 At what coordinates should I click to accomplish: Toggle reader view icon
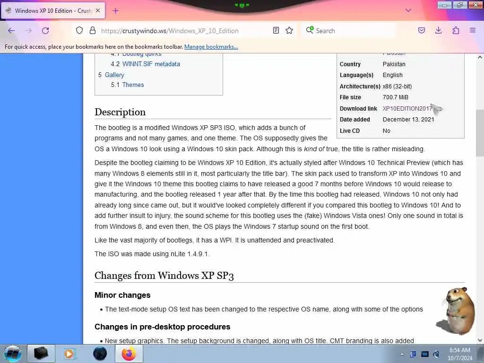coord(276,30)
